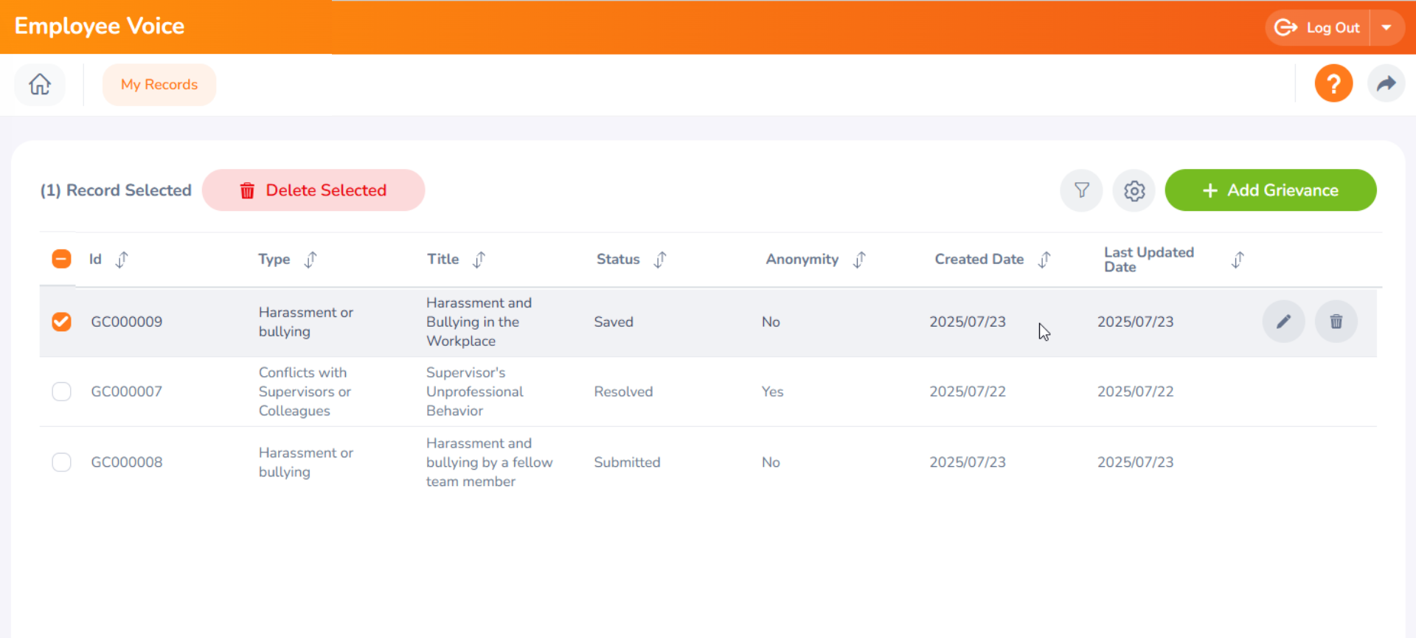Sort by Created Date column

(1044, 260)
